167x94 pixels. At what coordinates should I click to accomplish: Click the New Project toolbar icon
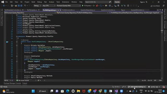point(12,6)
